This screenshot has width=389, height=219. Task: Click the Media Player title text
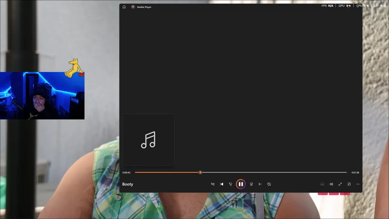pyautogui.click(x=144, y=7)
